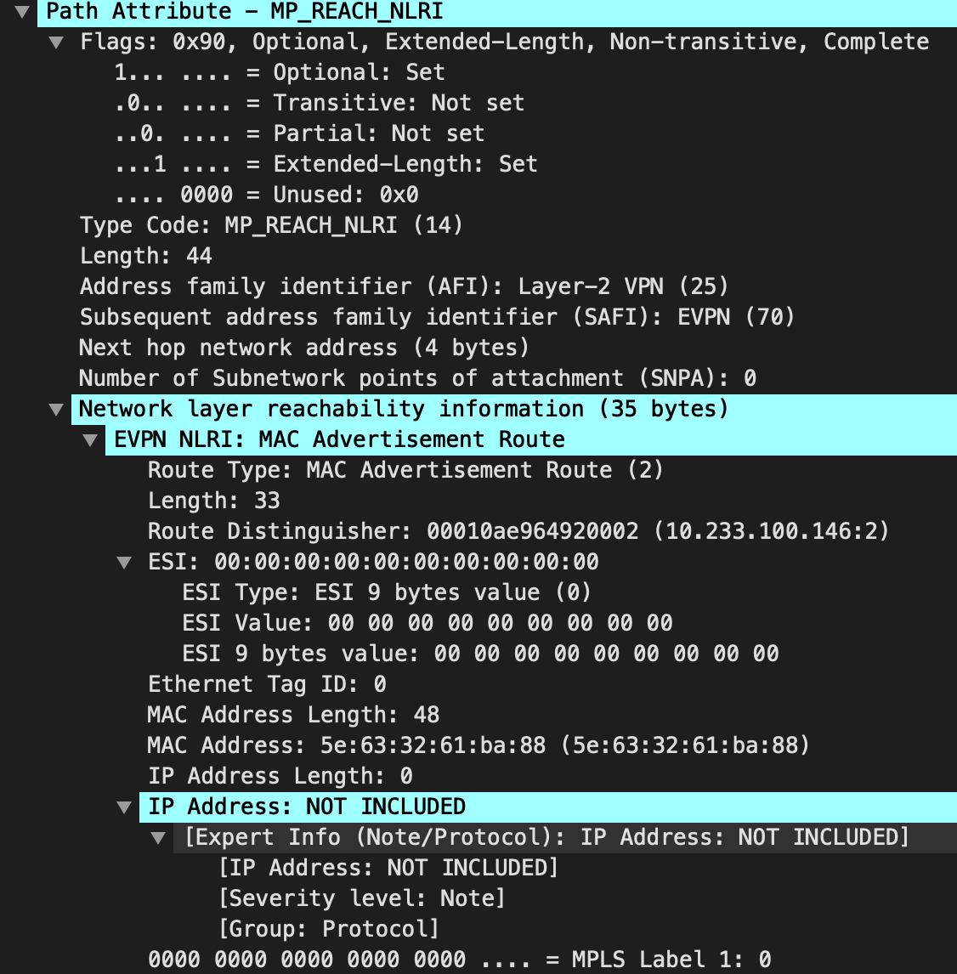Collapse the IP Address NOT INCLUDED node
The image size is (957, 974).
[123, 807]
